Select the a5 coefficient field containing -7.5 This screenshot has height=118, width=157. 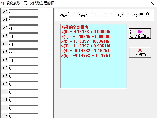point(23,53)
